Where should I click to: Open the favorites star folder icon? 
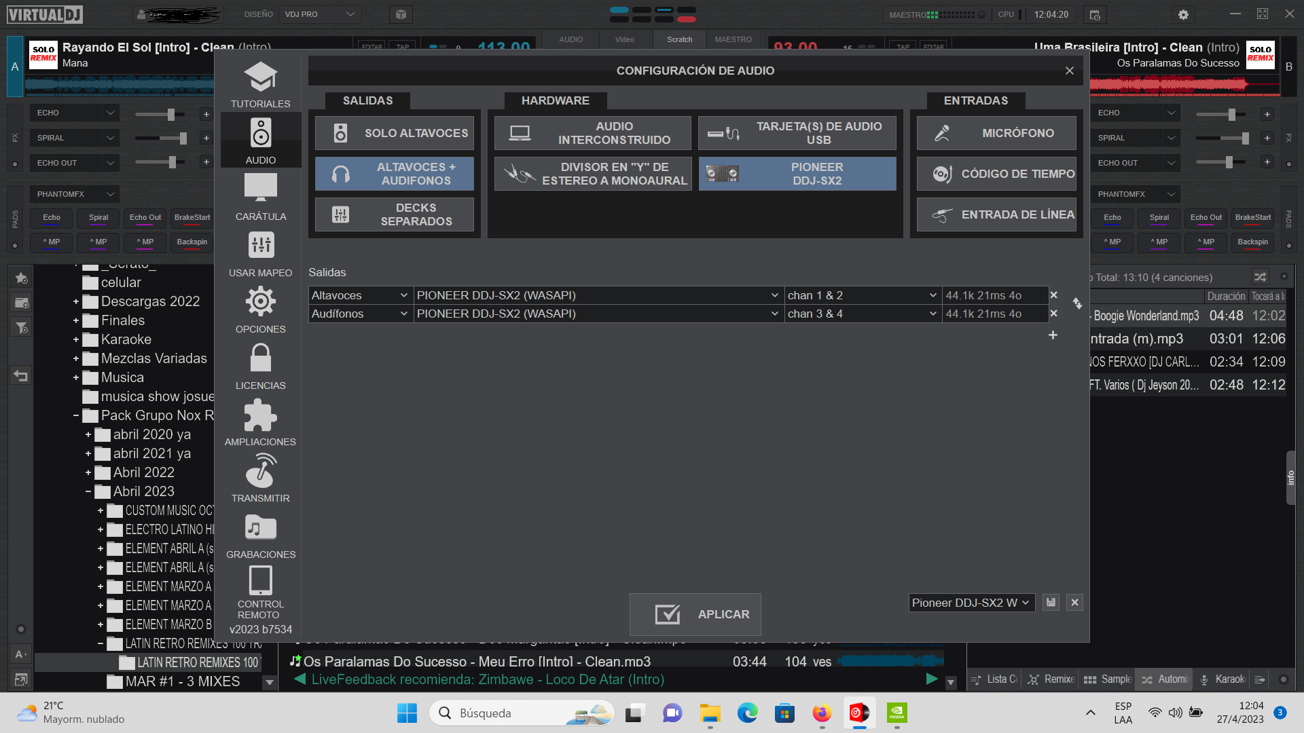[22, 278]
